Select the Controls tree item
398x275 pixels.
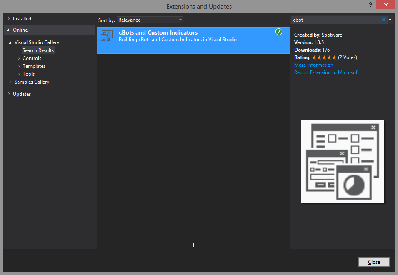coord(32,58)
